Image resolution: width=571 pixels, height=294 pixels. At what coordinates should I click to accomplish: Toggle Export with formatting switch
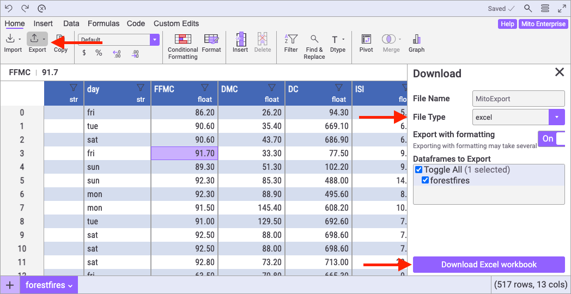[x=551, y=139]
